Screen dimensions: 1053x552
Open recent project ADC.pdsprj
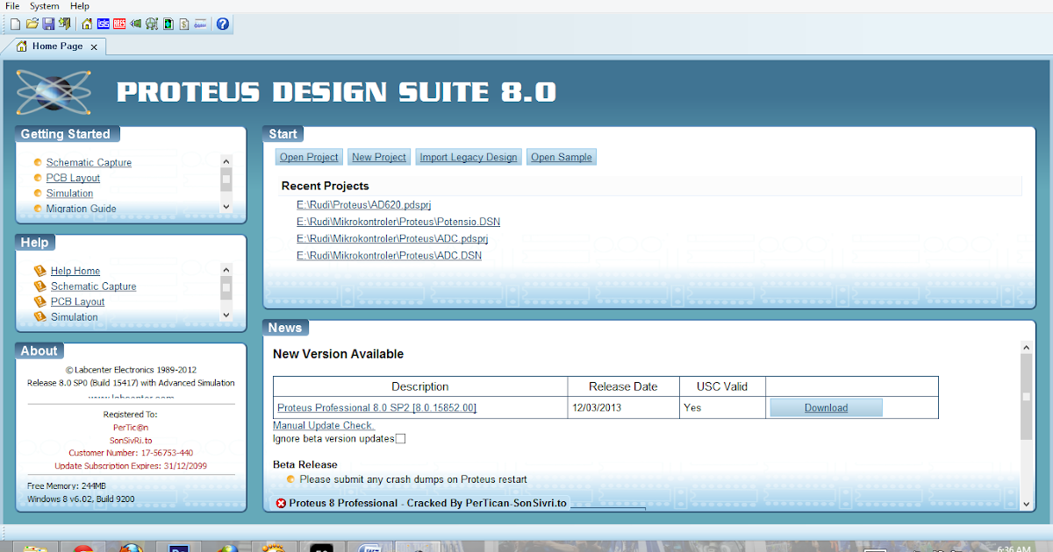(x=392, y=238)
